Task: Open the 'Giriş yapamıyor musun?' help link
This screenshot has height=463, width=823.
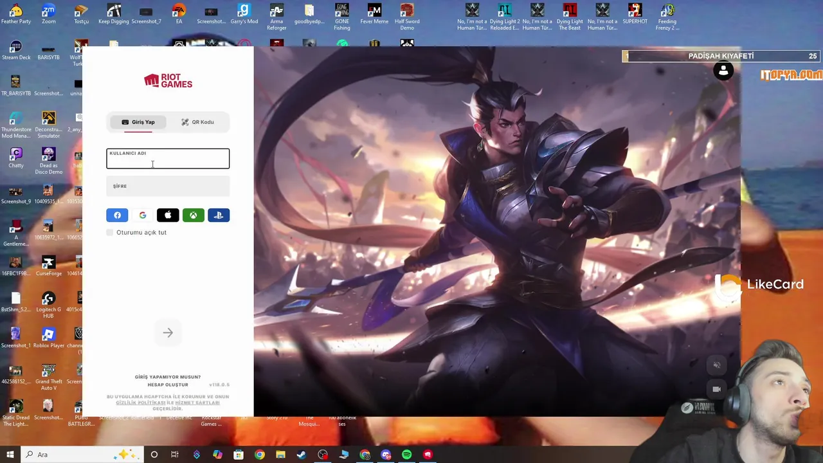Action: pos(168,377)
